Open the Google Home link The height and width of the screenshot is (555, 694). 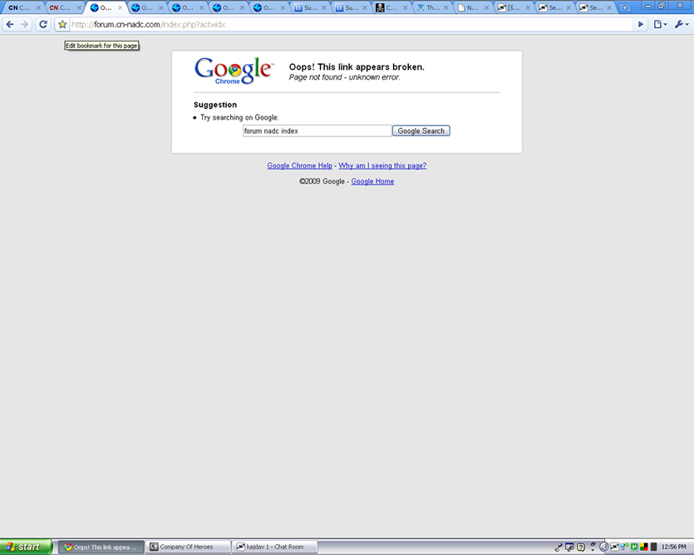(x=372, y=181)
